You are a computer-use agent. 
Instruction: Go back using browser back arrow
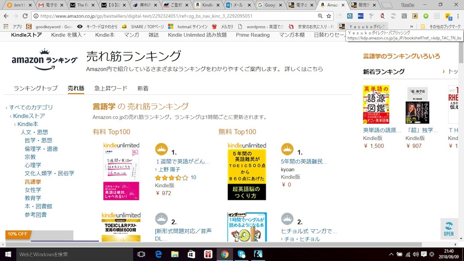point(6,16)
